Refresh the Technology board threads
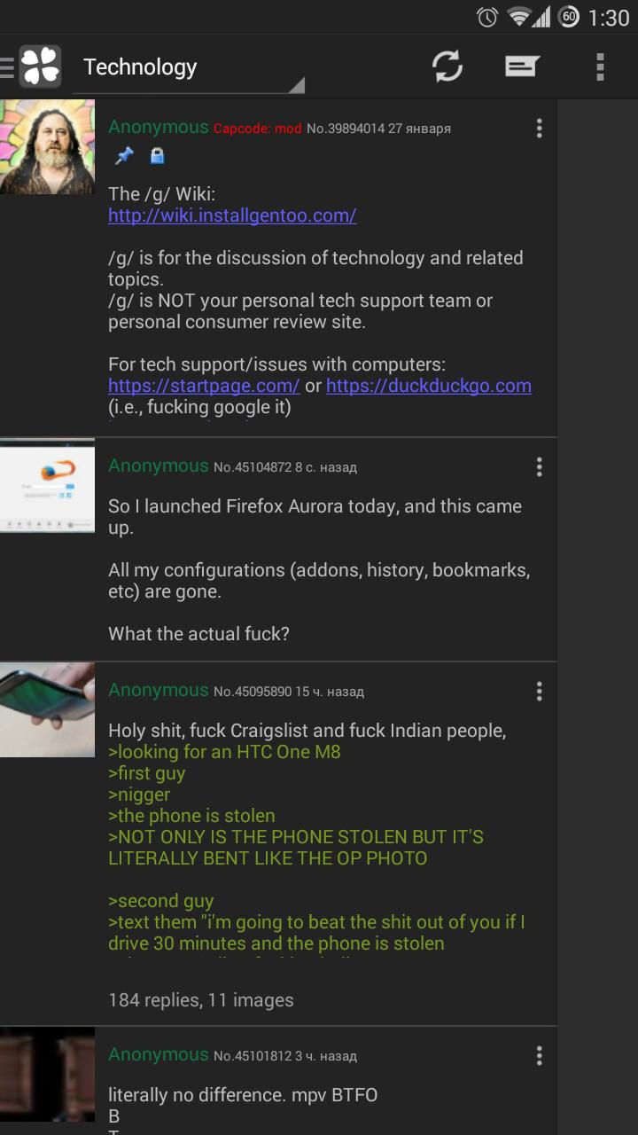Image resolution: width=638 pixels, height=1135 pixels. point(447,67)
